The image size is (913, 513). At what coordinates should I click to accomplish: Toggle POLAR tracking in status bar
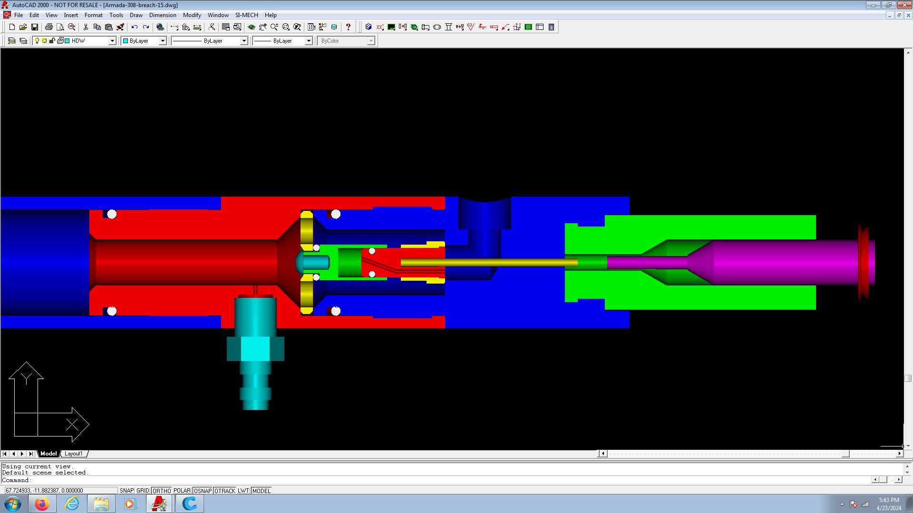[x=182, y=491]
